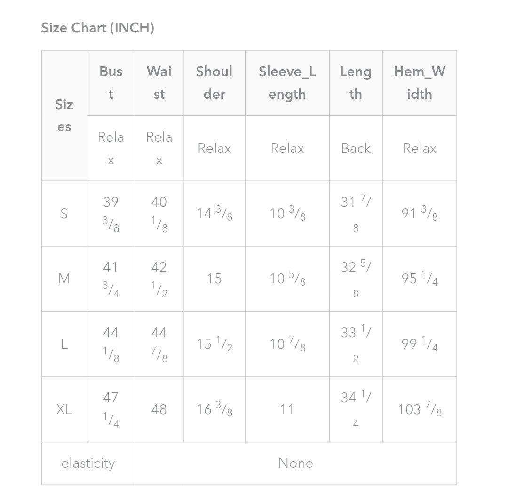Image resolution: width=508 pixels, height=503 pixels.
Task: Click the XL size row label
Action: 64,409
